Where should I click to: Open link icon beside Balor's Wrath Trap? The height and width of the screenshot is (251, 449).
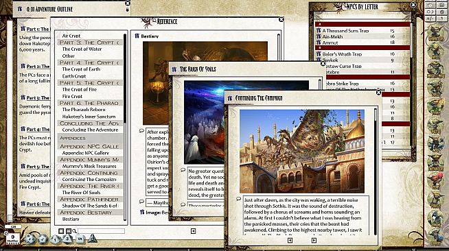point(319,53)
